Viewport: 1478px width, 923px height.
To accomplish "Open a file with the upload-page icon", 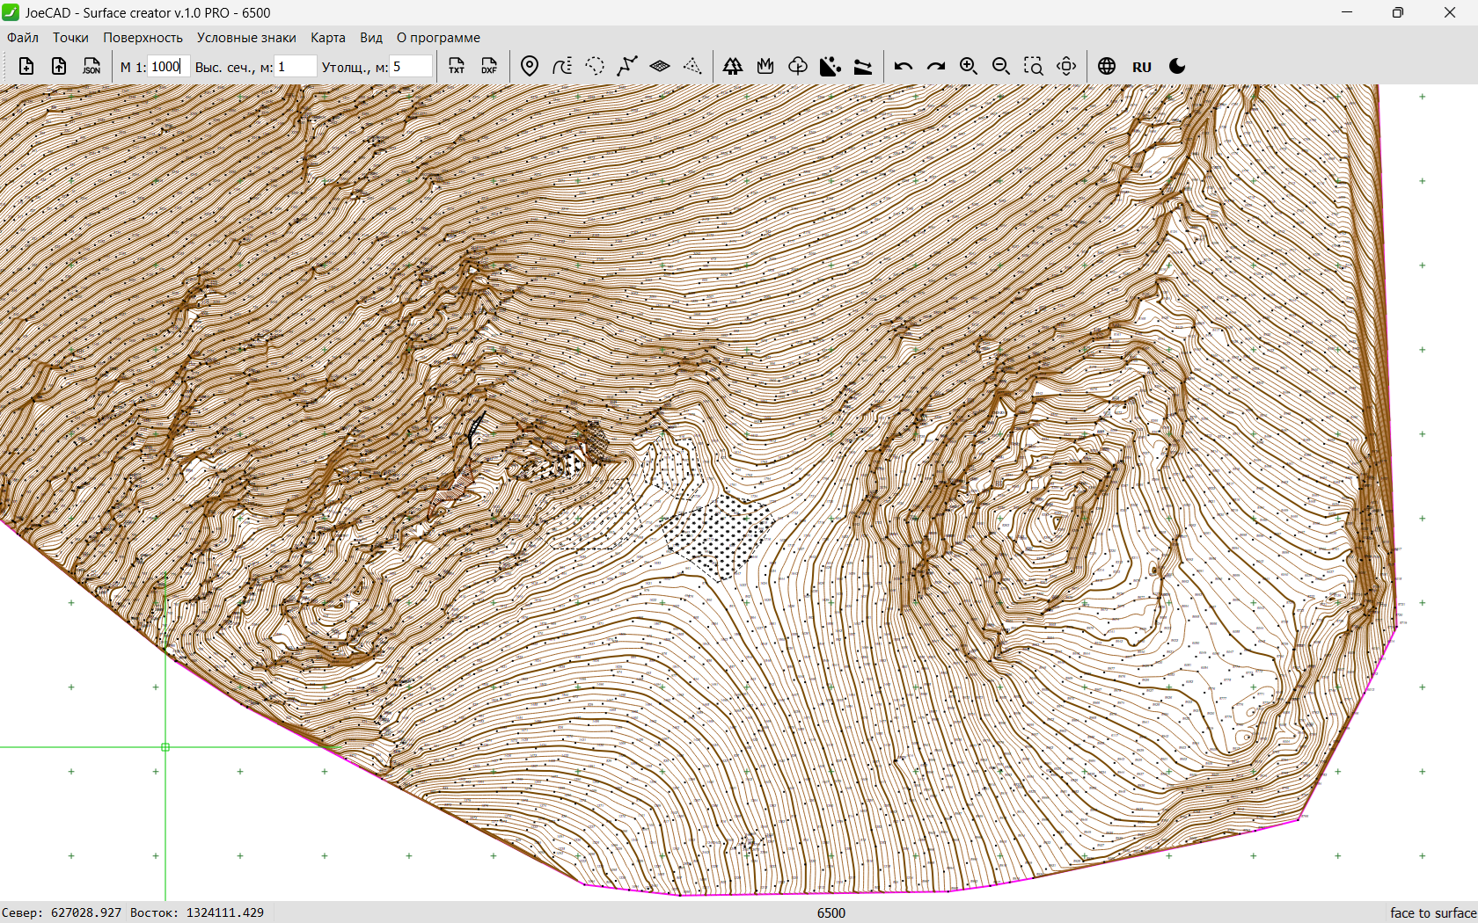I will tap(59, 66).
